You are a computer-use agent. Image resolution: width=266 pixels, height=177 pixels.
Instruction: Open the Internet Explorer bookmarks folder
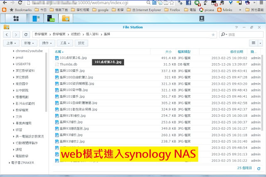[144, 10]
